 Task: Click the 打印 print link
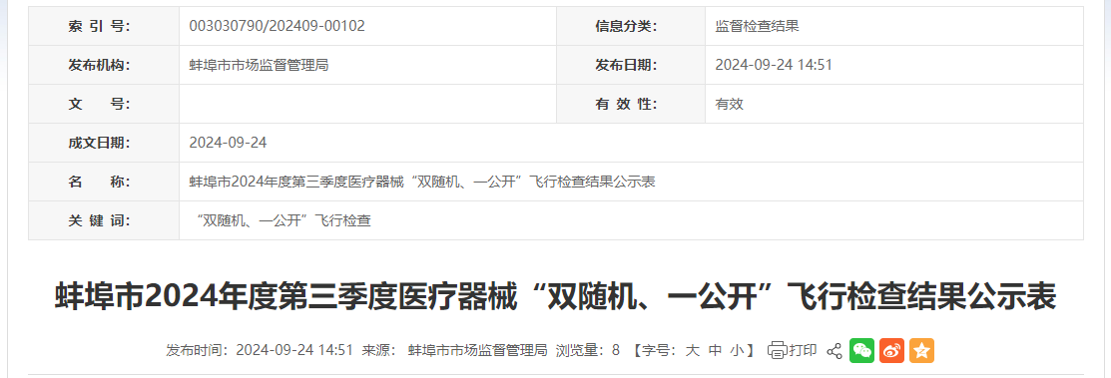803,350
